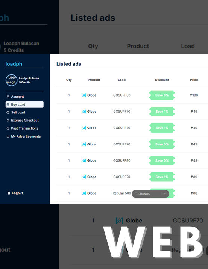
Task: Open Past Transactions from sidebar
Action: (24, 128)
